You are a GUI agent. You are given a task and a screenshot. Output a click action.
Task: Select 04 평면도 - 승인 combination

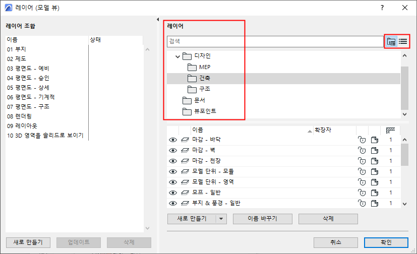[28, 78]
